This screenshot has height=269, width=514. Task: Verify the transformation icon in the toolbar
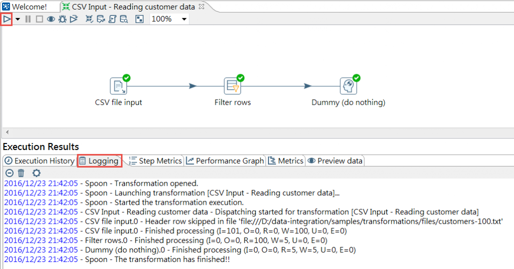tap(89, 20)
